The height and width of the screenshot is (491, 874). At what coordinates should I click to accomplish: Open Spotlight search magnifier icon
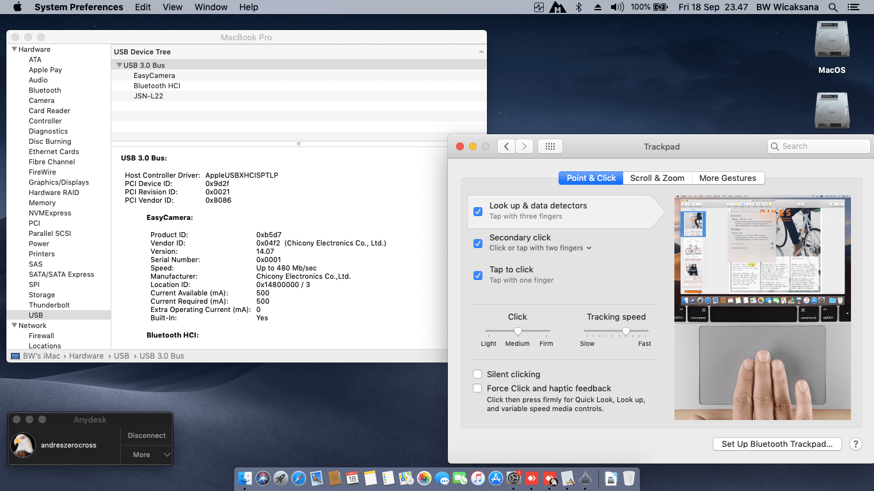(x=833, y=7)
